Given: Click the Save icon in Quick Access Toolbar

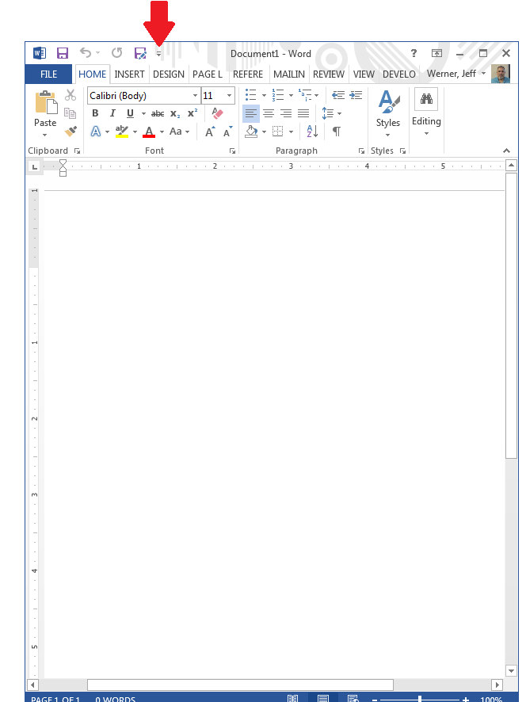Looking at the screenshot, I should pos(62,53).
